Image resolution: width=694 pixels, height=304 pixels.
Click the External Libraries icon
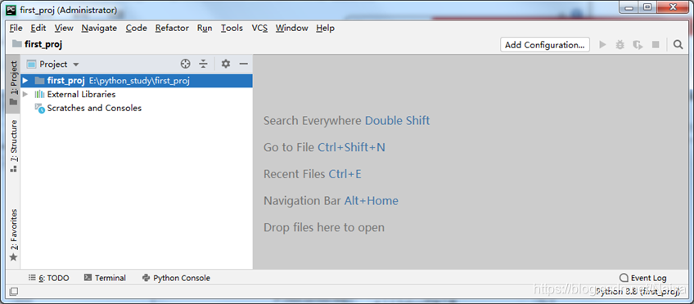pyautogui.click(x=39, y=94)
